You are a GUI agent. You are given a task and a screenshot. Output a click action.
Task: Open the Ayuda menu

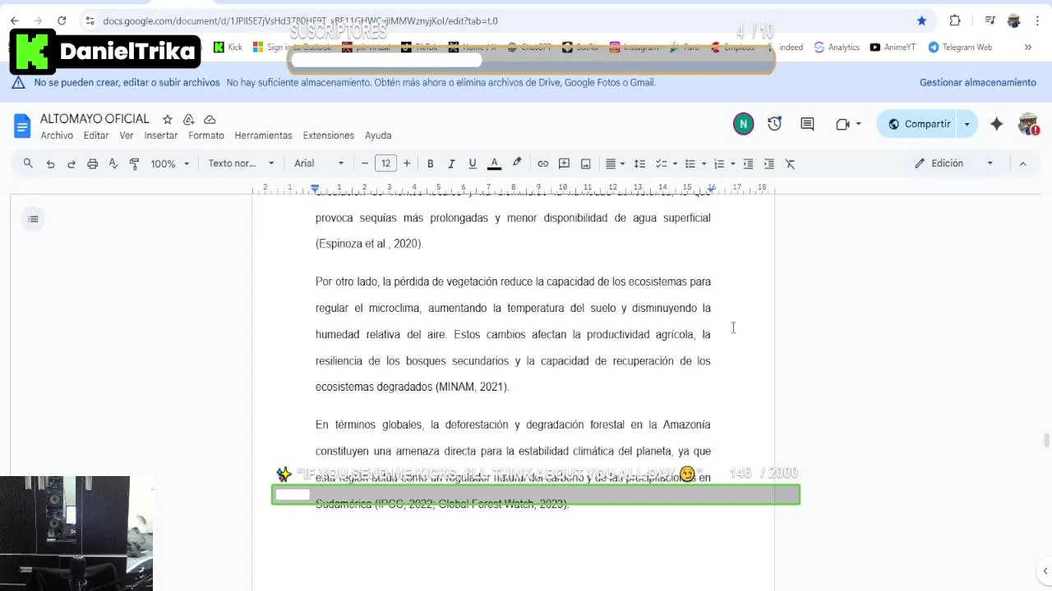378,135
